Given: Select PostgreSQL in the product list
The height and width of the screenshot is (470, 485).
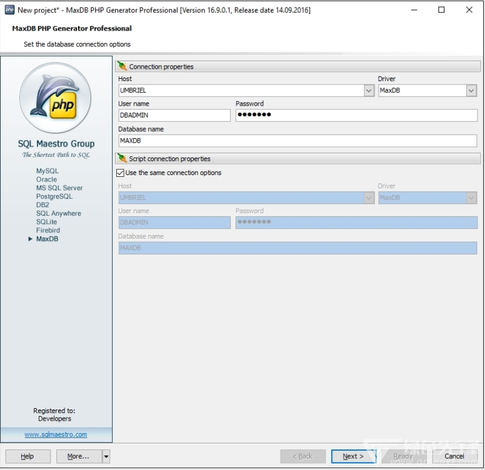Looking at the screenshot, I should point(54,196).
